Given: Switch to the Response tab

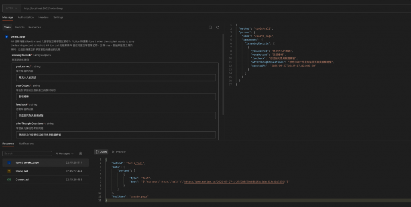Looking at the screenshot, I should pyautogui.click(x=8, y=144).
